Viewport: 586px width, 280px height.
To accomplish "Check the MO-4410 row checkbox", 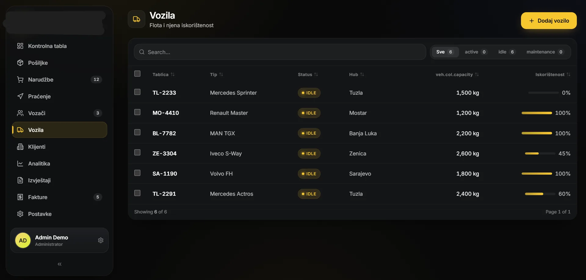I will [x=137, y=112].
